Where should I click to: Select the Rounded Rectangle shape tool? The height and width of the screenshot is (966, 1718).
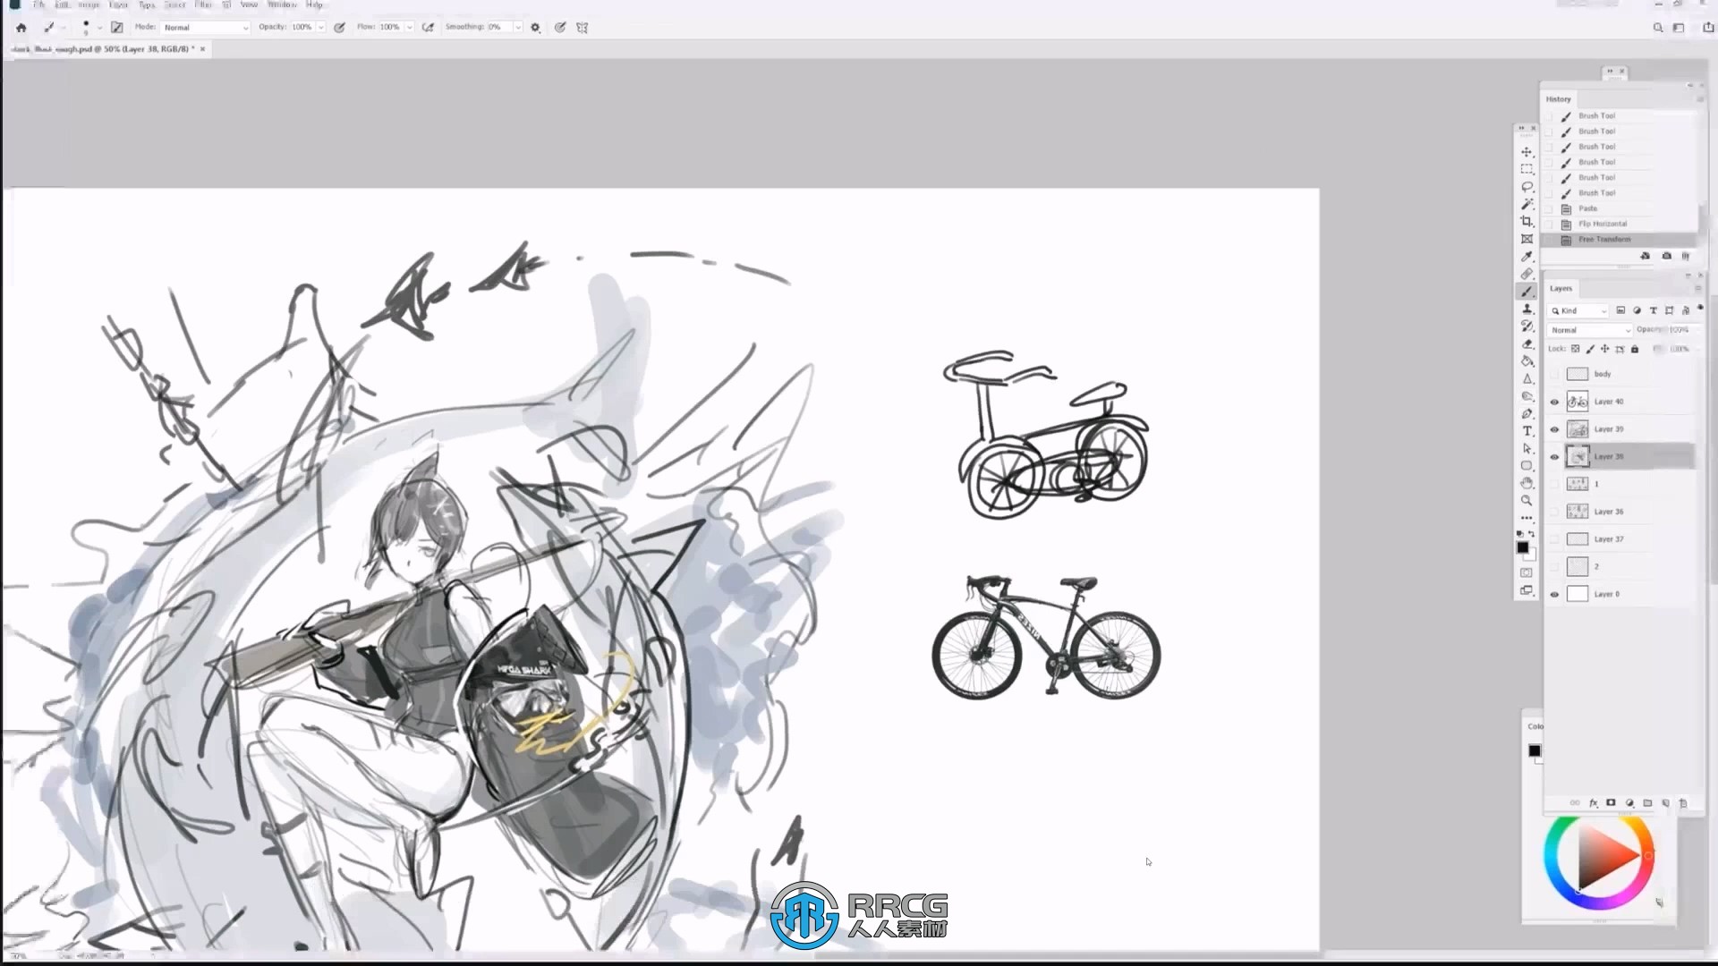[x=1527, y=466]
